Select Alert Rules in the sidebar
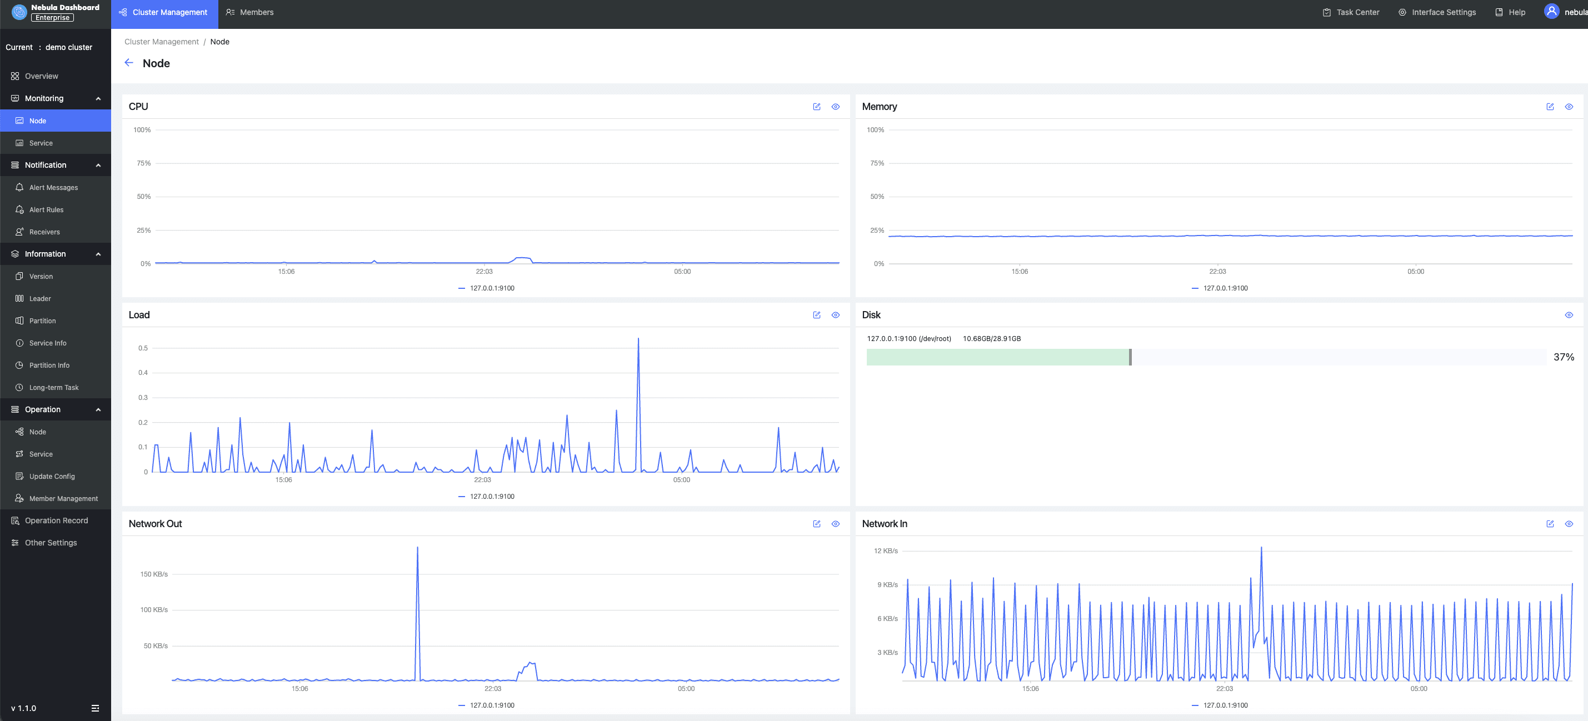Screen dimensions: 1588x721 (x=46, y=209)
